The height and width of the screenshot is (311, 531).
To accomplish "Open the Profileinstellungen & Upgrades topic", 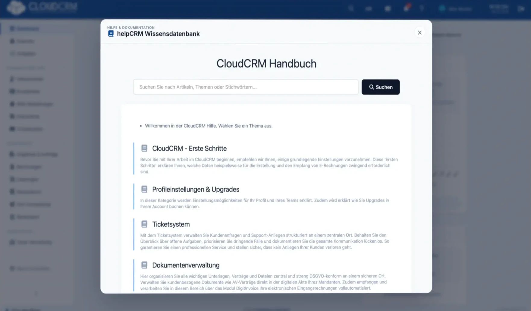I will click(196, 189).
